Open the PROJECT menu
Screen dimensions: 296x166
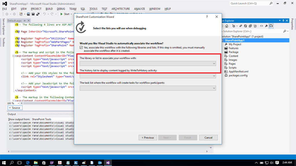(36, 9)
